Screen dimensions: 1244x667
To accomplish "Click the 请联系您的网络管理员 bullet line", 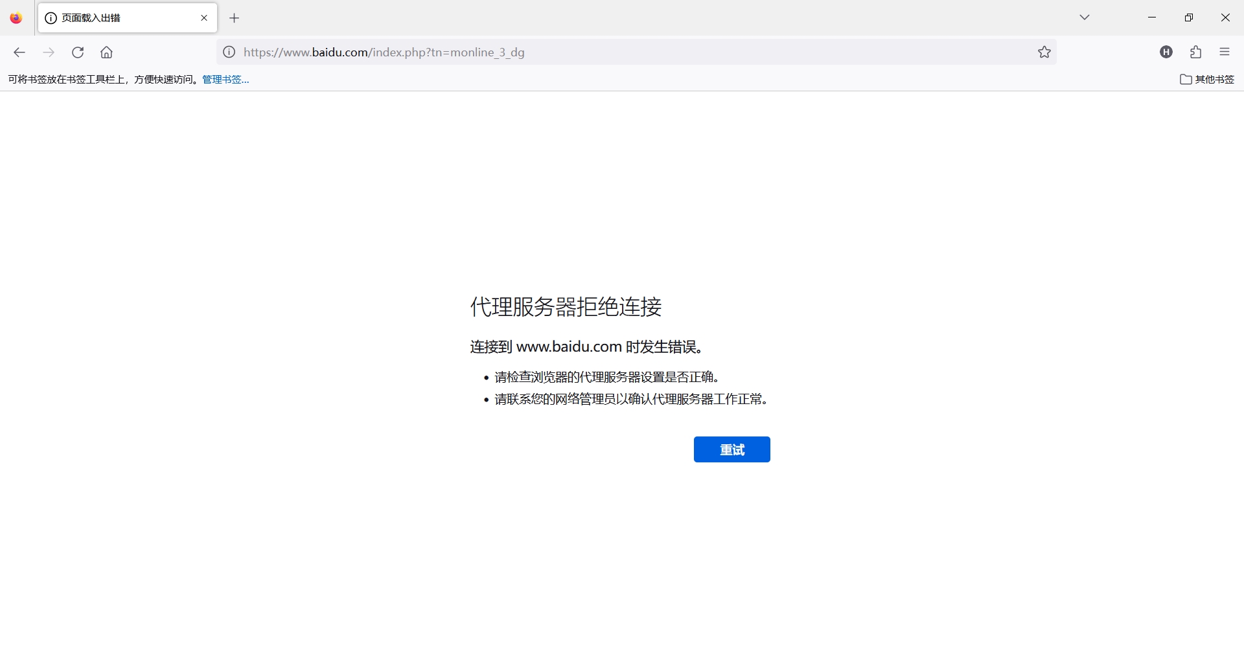I will [x=632, y=400].
